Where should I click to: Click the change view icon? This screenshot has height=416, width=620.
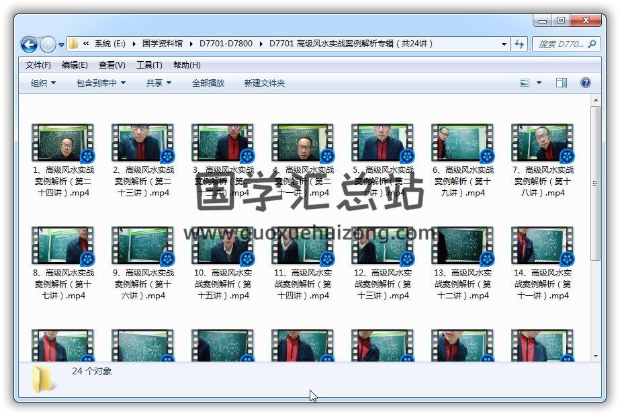[525, 83]
